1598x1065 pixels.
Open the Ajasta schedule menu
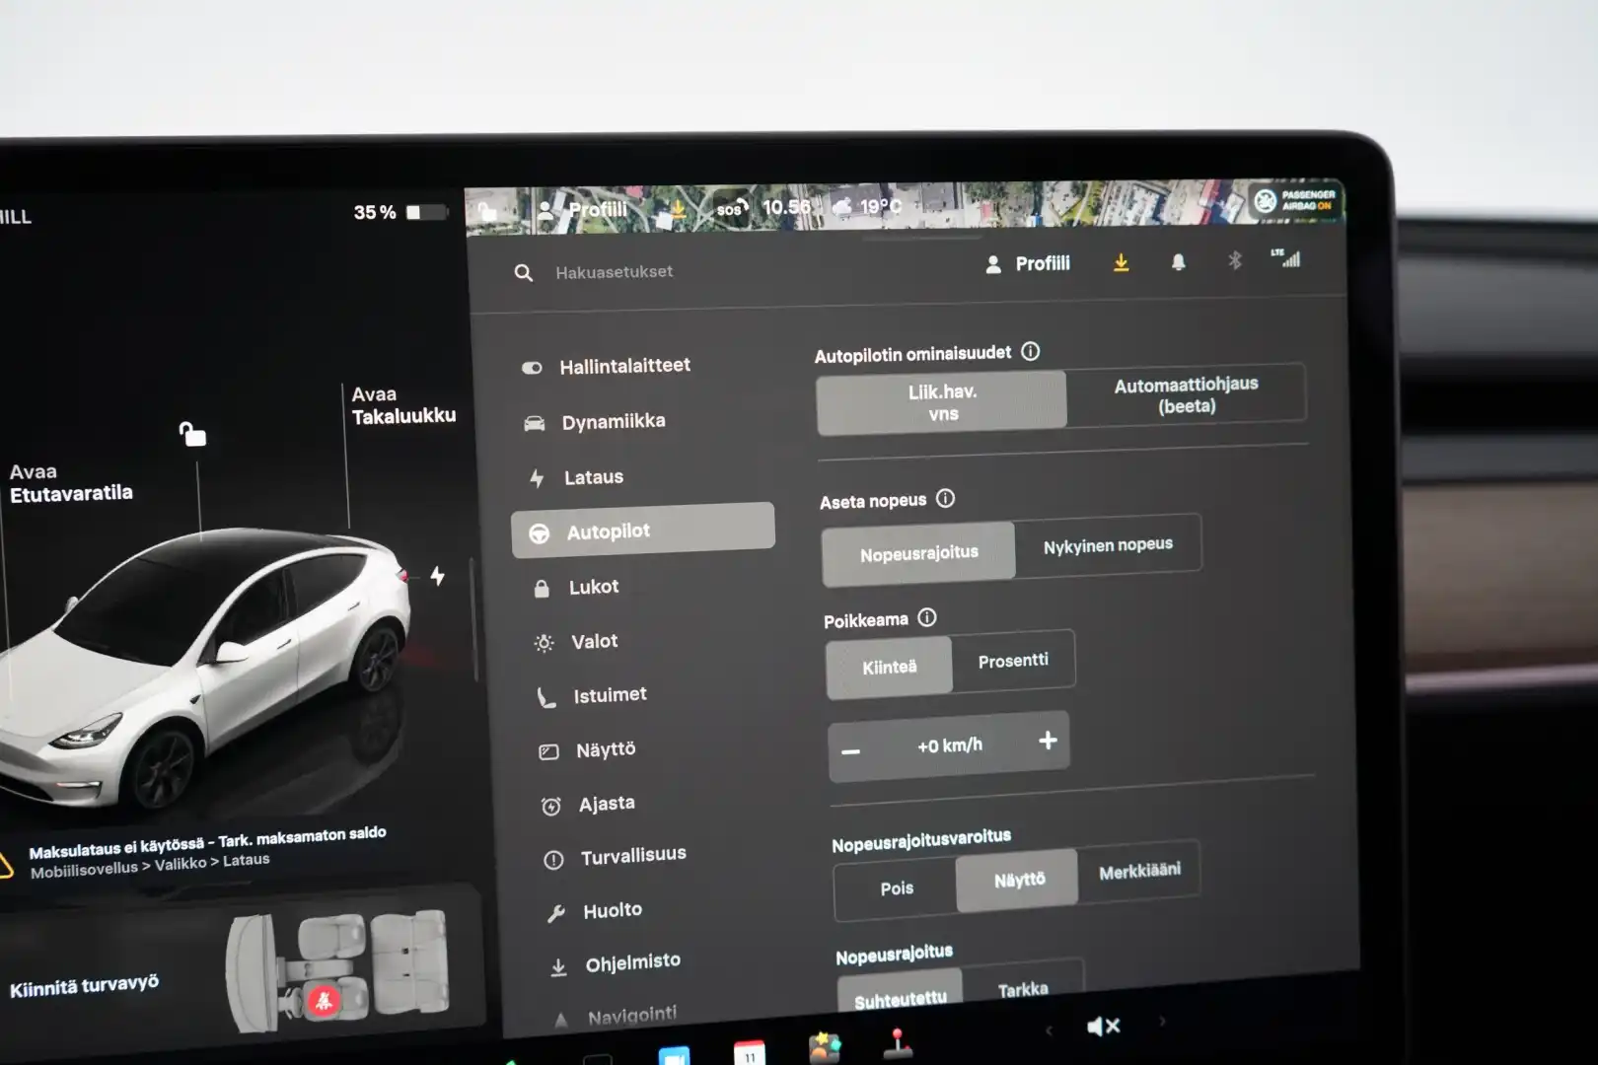[x=589, y=805]
